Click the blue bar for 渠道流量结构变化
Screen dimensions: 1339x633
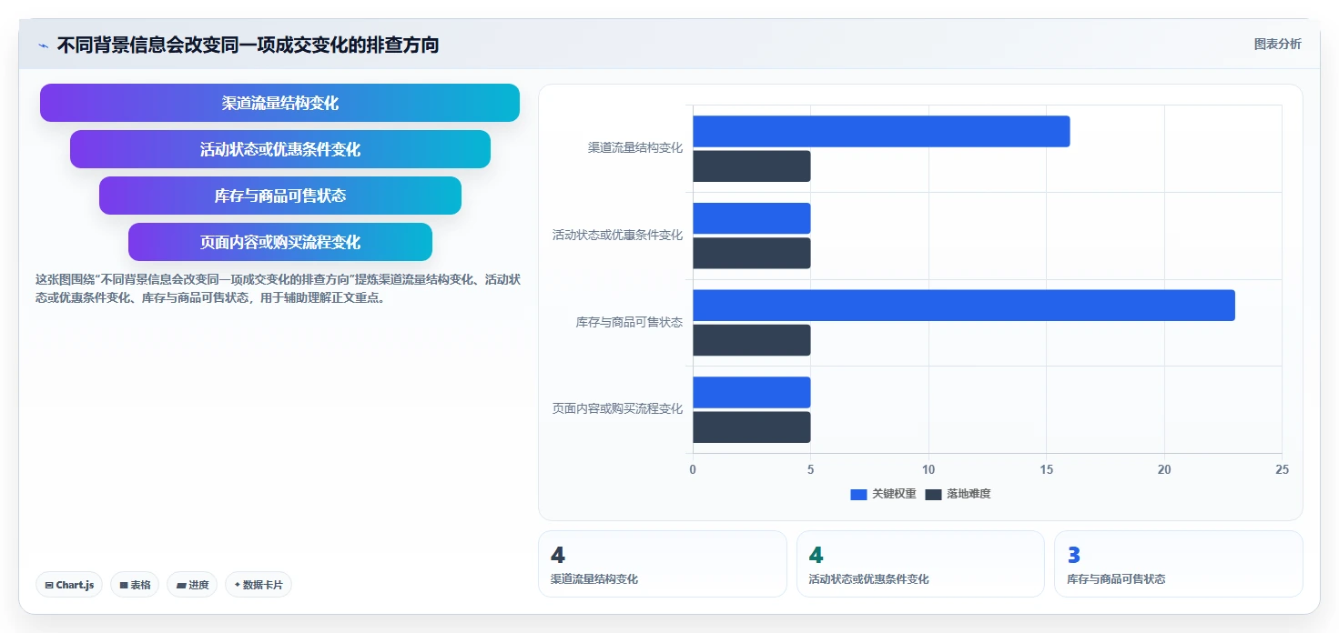click(881, 131)
